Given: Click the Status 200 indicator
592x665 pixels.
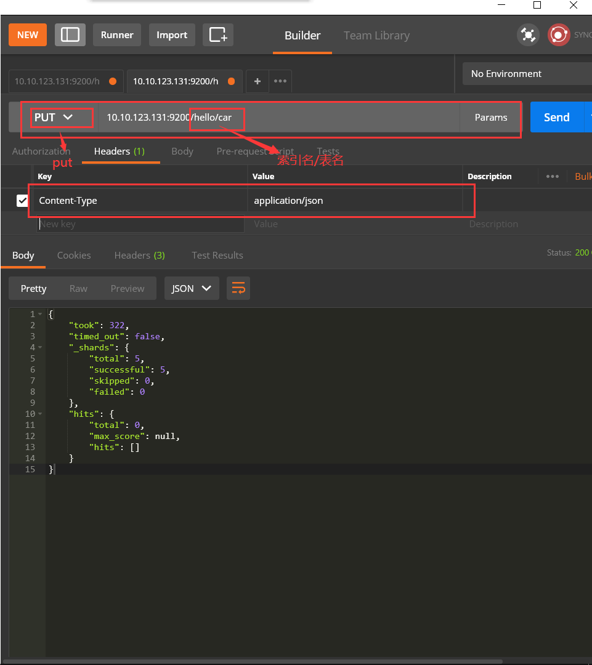Looking at the screenshot, I should [569, 253].
